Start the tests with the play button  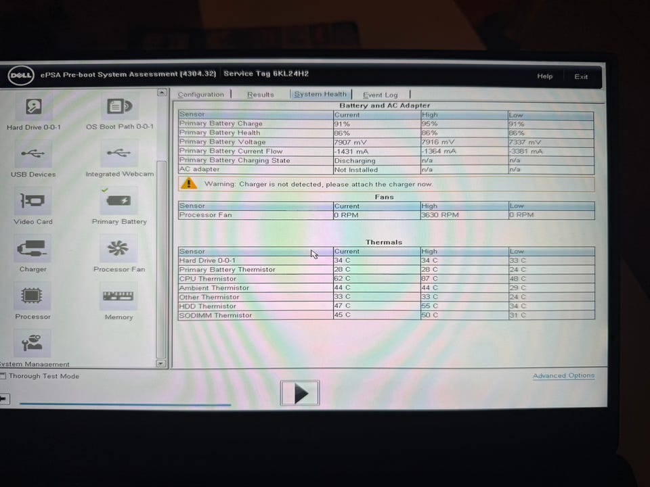[x=300, y=393]
